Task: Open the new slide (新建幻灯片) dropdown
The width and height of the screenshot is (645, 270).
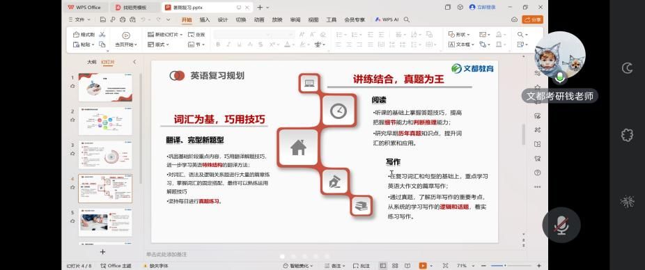Action: pos(165,35)
